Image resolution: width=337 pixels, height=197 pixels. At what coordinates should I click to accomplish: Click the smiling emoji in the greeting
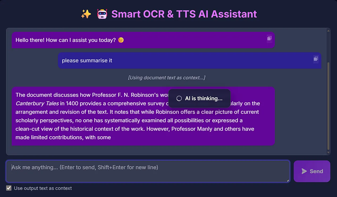tap(121, 40)
